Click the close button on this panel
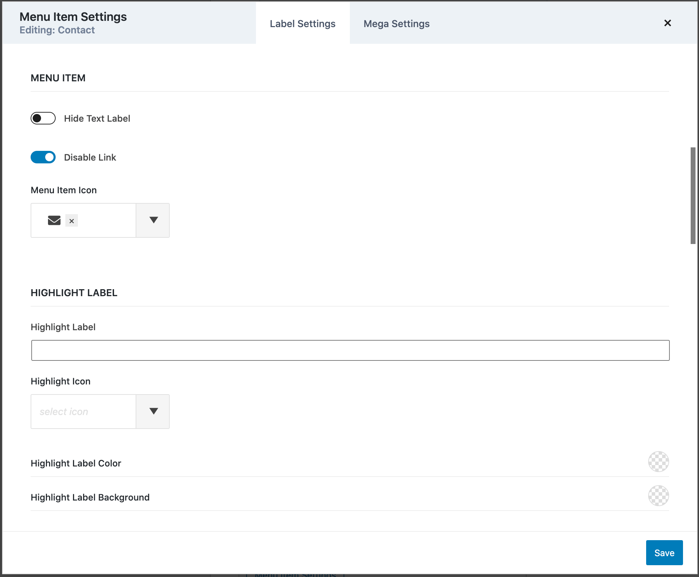 [668, 24]
